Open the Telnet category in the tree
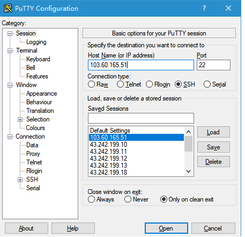This screenshot has width=245, height=237. point(34,162)
